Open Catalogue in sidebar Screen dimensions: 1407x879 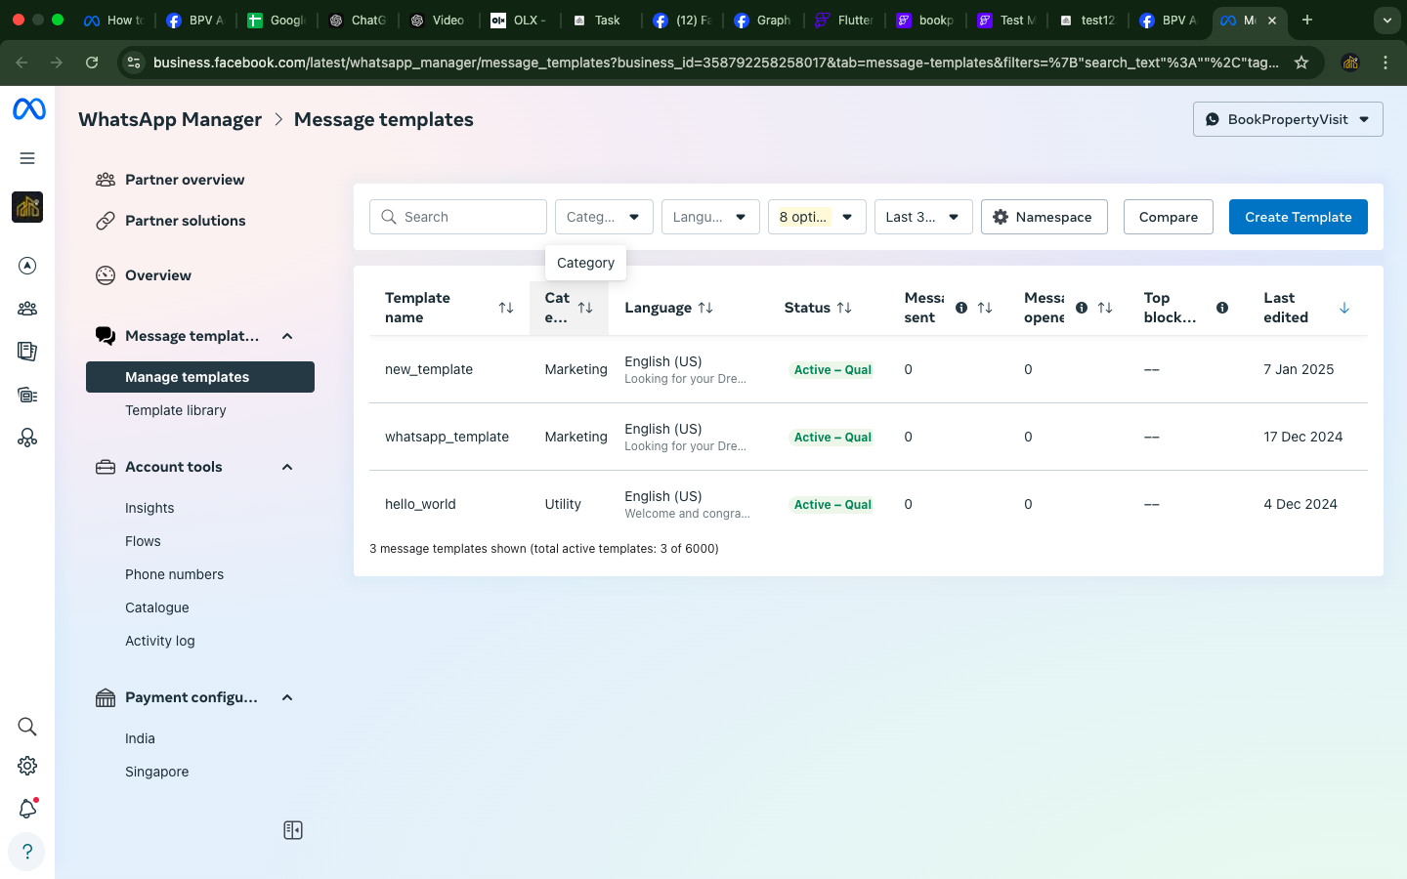[157, 607]
